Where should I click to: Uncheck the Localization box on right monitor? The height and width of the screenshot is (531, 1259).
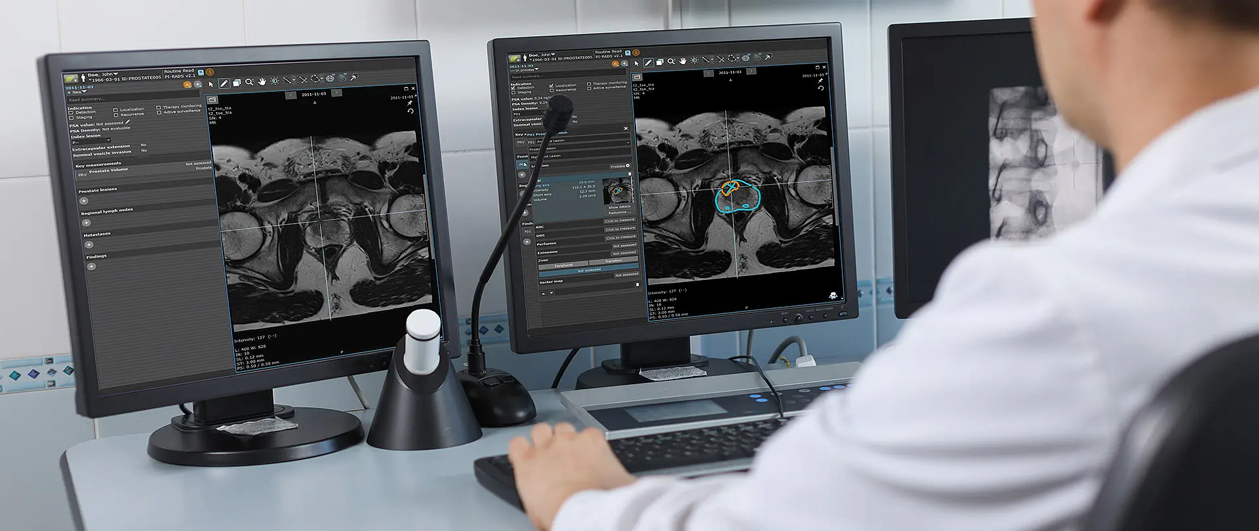(x=551, y=85)
